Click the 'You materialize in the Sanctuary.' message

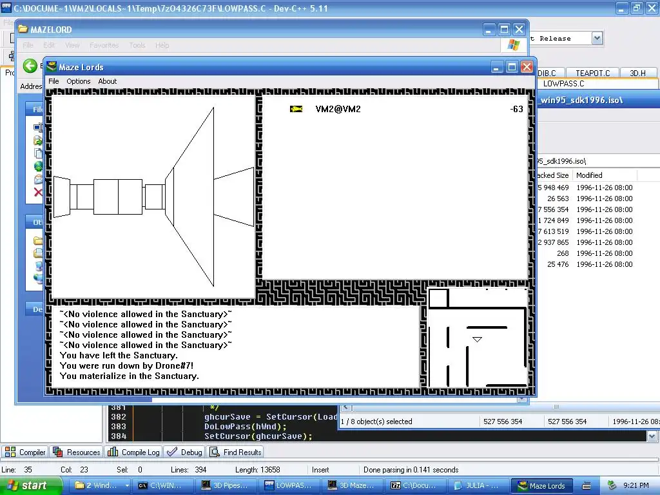pyautogui.click(x=129, y=376)
